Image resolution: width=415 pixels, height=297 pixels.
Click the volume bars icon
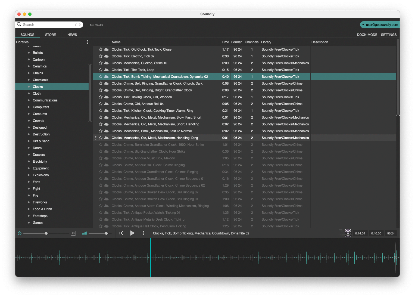[x=85, y=233]
